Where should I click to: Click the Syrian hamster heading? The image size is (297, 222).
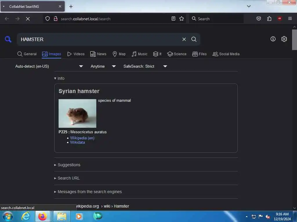coord(79,91)
